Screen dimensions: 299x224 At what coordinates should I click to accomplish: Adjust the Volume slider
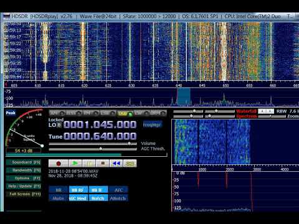pos(93,144)
